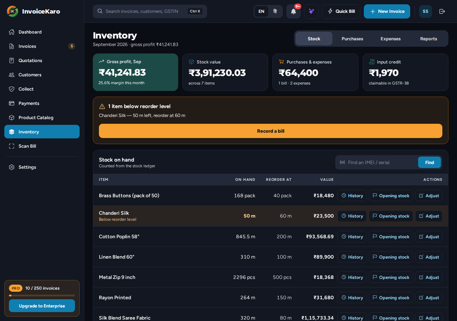Open Dashboard in the sidebar
This screenshot has width=457, height=321.
point(42,32)
